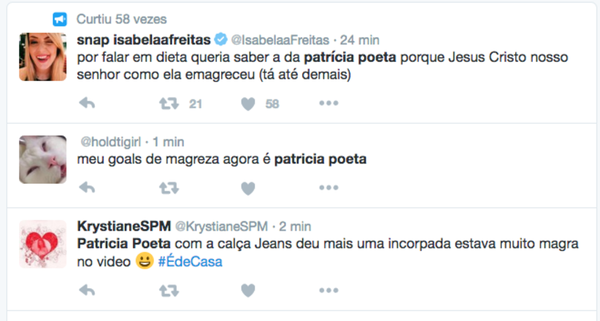Image resolution: width=600 pixels, height=321 pixels.
Task: Reply to KrystianeSPM's tweet
Action: (x=87, y=290)
